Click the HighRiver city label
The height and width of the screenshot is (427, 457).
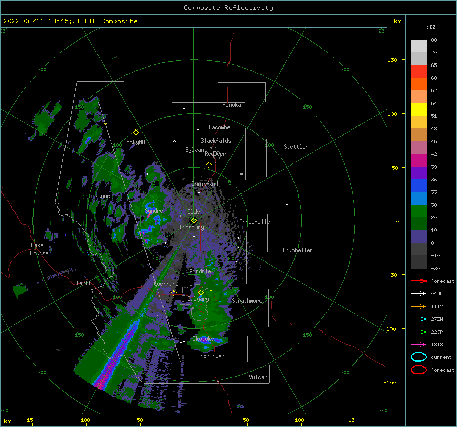211,356
